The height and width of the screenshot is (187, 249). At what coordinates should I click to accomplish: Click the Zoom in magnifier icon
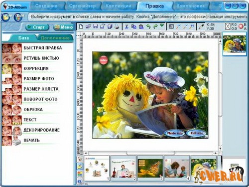coord(178,26)
